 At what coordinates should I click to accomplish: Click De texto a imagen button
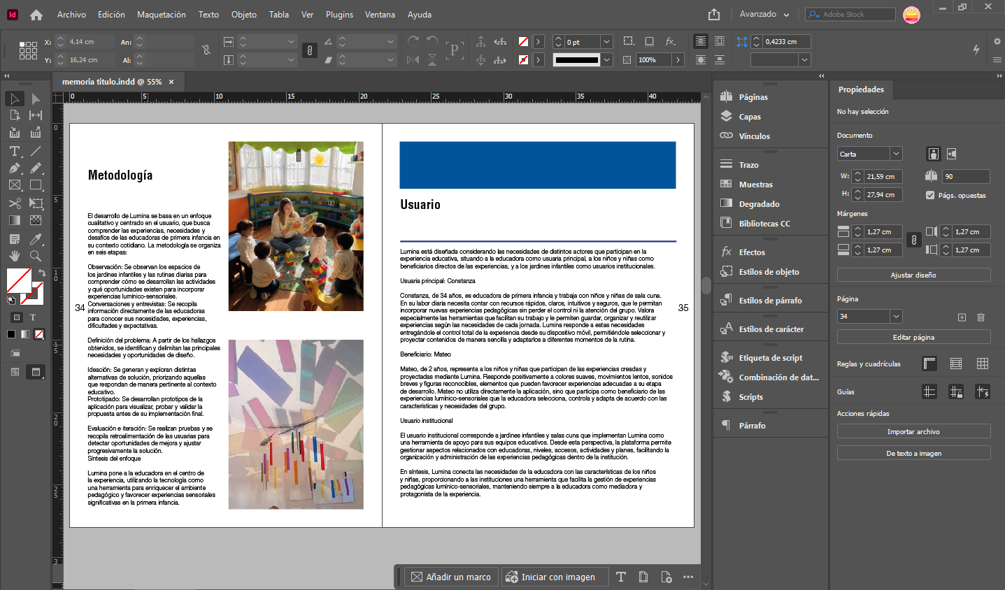pos(913,453)
